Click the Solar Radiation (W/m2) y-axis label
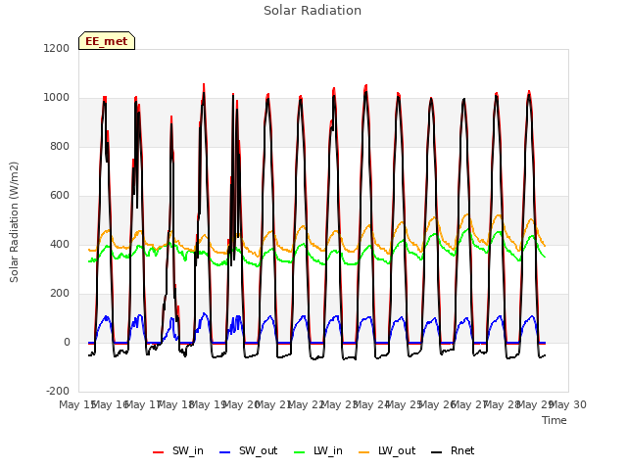The image size is (627, 470). pos(14,222)
